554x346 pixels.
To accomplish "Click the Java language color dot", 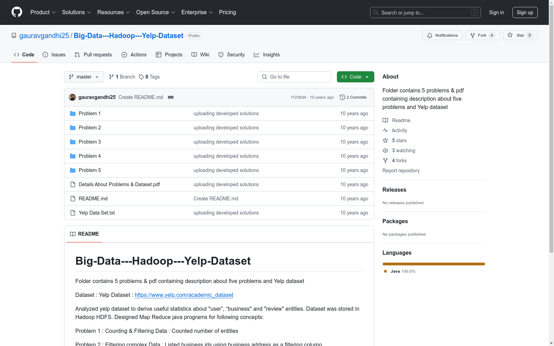I will click(385, 271).
